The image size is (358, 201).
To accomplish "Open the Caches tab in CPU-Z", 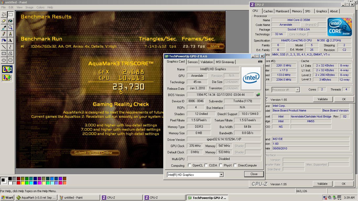I will pyautogui.click(x=268, y=11).
